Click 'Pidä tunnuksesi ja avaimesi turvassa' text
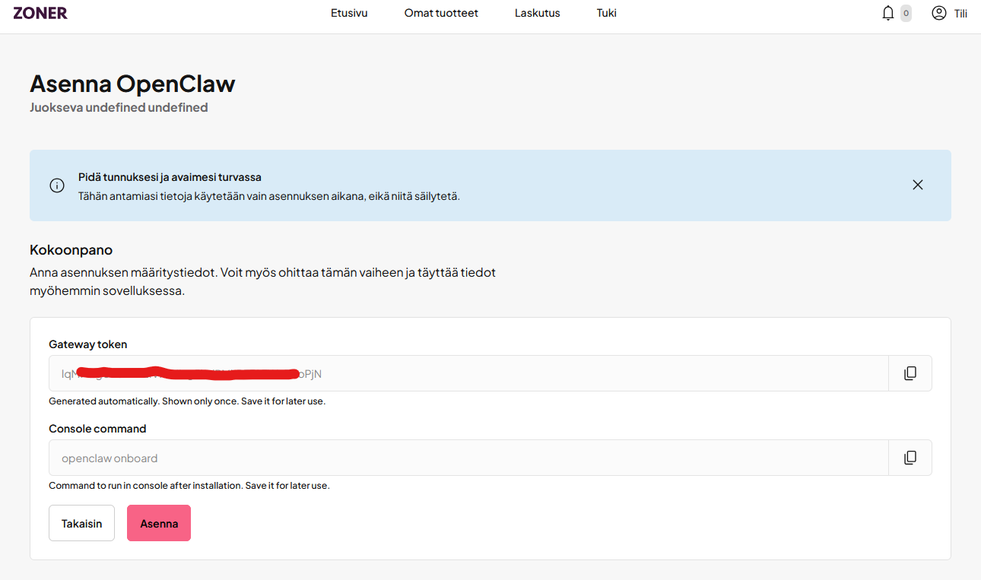Viewport: 981px width, 580px height. point(170,177)
